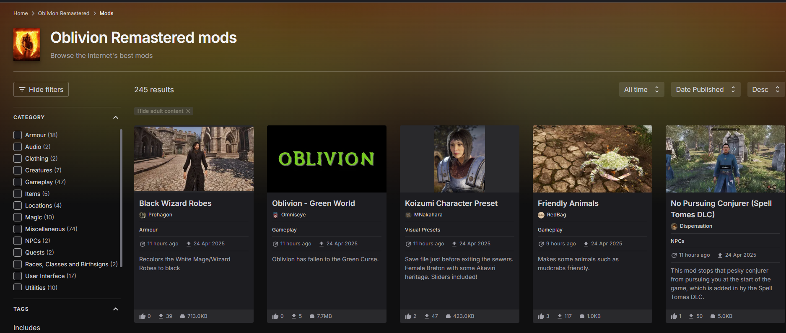Check the Audio category checkbox
The width and height of the screenshot is (786, 333).
18,147
